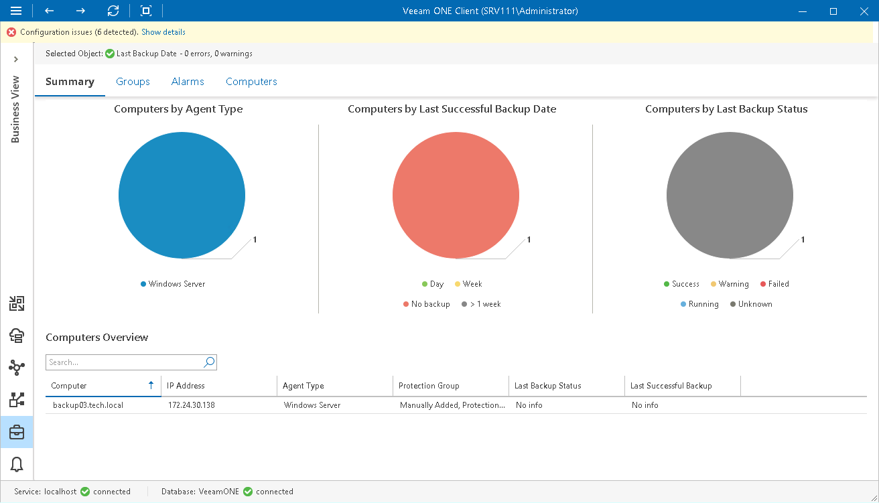This screenshot has width=879, height=503.
Task: Switch to the Summary tab
Action: point(70,82)
